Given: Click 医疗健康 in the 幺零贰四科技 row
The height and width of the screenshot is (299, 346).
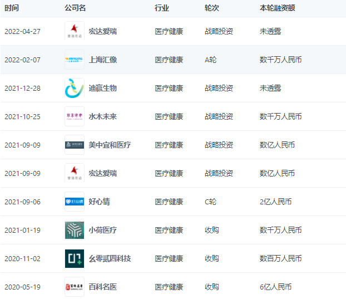Looking at the screenshot, I should point(169,258).
